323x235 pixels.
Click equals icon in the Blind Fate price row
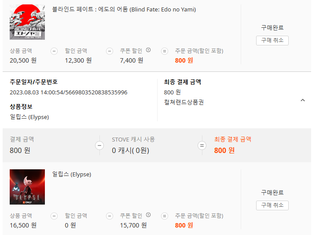(165, 51)
